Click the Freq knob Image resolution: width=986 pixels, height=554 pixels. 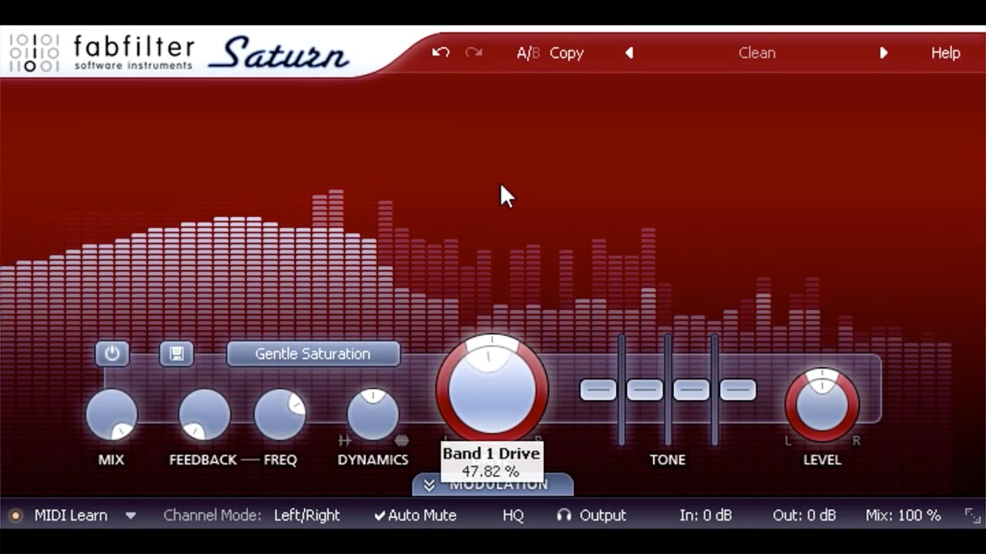pos(280,414)
